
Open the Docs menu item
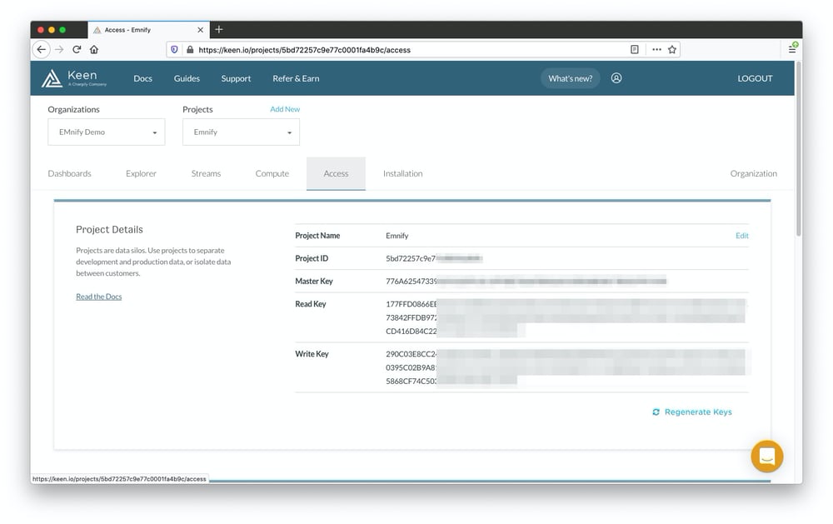coord(143,78)
